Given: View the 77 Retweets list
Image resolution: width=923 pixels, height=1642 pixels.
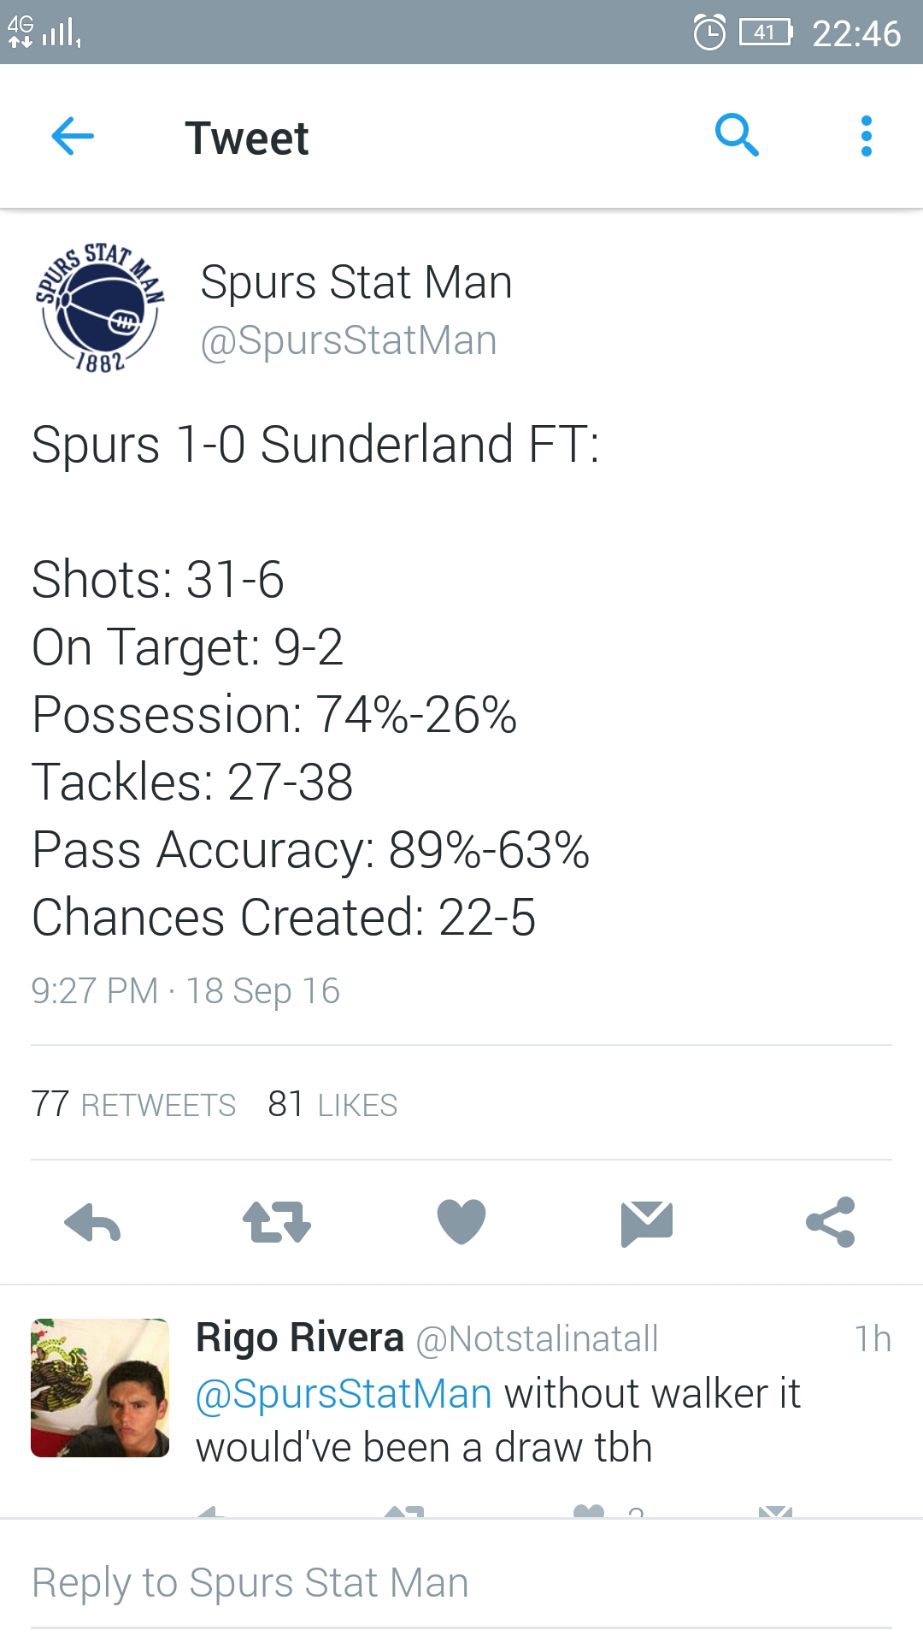Looking at the screenshot, I should [133, 1105].
